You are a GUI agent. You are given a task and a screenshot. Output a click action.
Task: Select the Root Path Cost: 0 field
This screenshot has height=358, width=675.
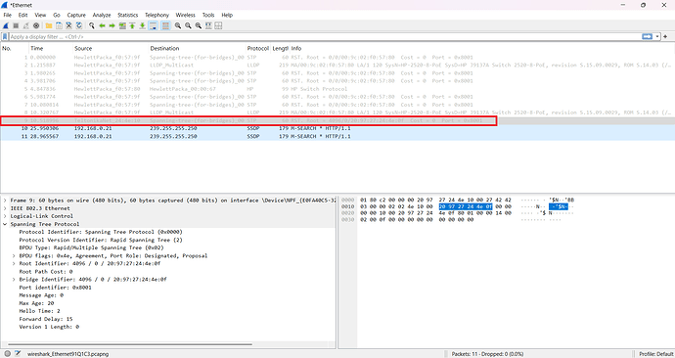coord(46,272)
